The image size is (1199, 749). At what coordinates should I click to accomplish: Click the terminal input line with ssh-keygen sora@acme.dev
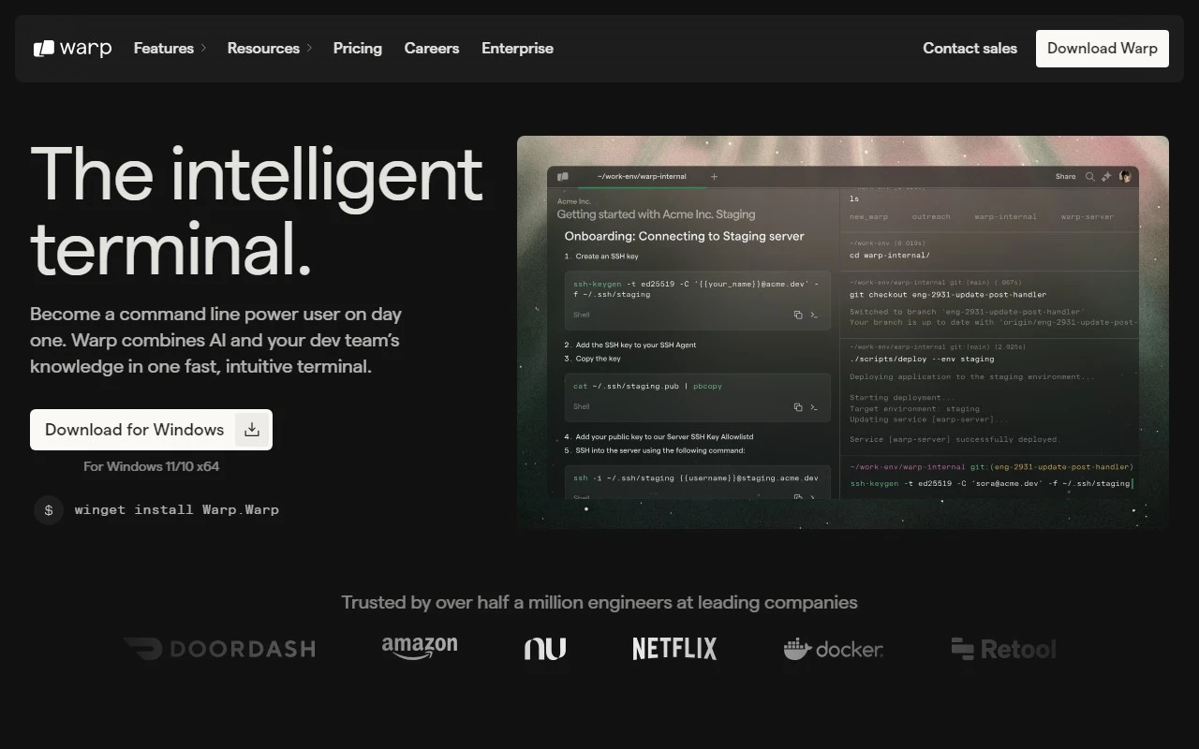point(989,483)
